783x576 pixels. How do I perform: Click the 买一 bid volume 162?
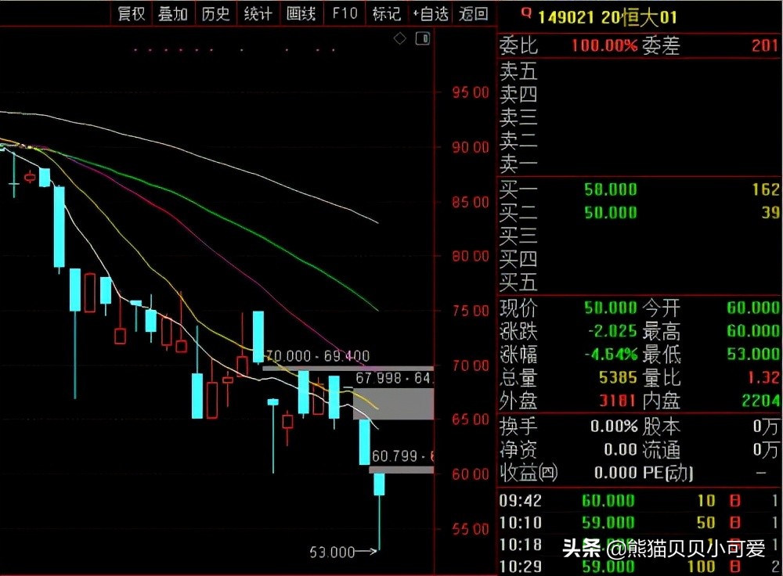point(766,189)
